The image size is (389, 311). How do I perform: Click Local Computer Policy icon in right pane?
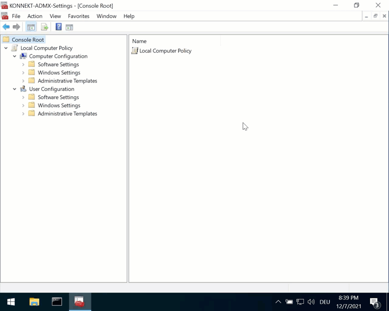pyautogui.click(x=135, y=51)
